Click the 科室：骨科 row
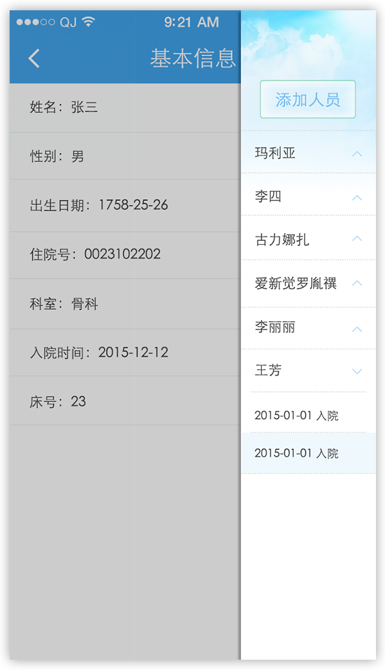385x670 pixels. point(125,304)
